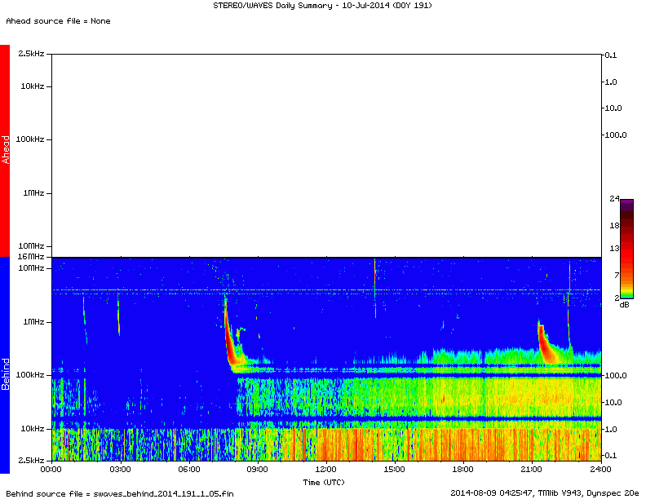Click the 16MHz frequency label
This screenshot has width=646, height=499.
(31, 257)
